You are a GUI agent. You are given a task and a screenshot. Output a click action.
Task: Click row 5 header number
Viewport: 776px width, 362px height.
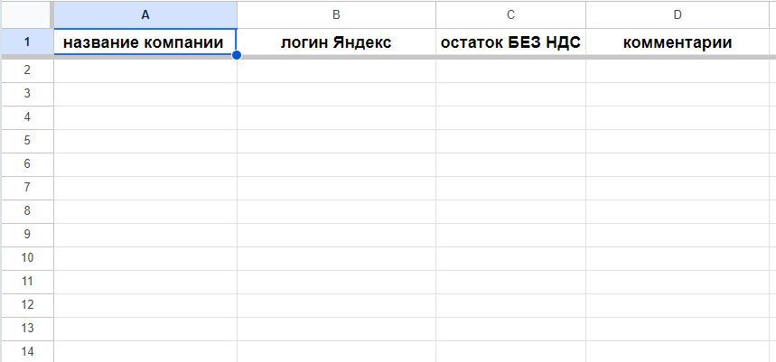click(26, 140)
